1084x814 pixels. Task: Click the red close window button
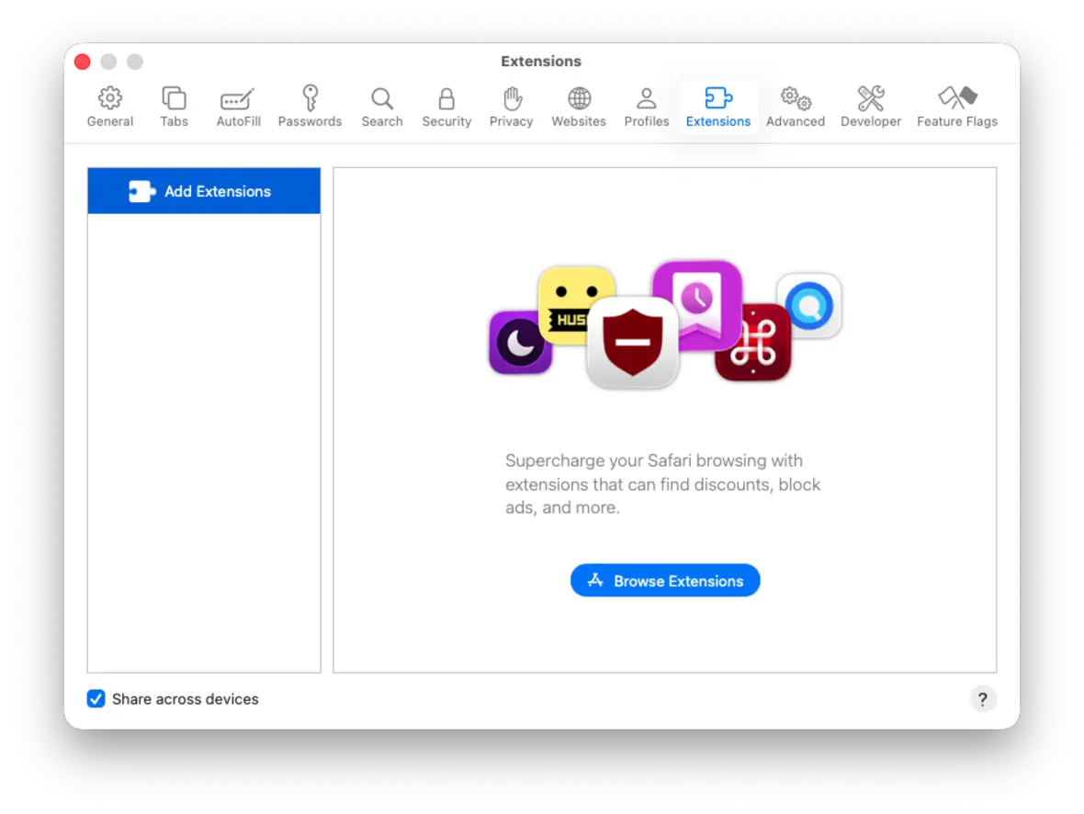[x=82, y=62]
